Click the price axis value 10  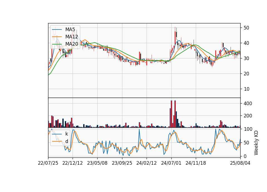(x=246, y=89)
